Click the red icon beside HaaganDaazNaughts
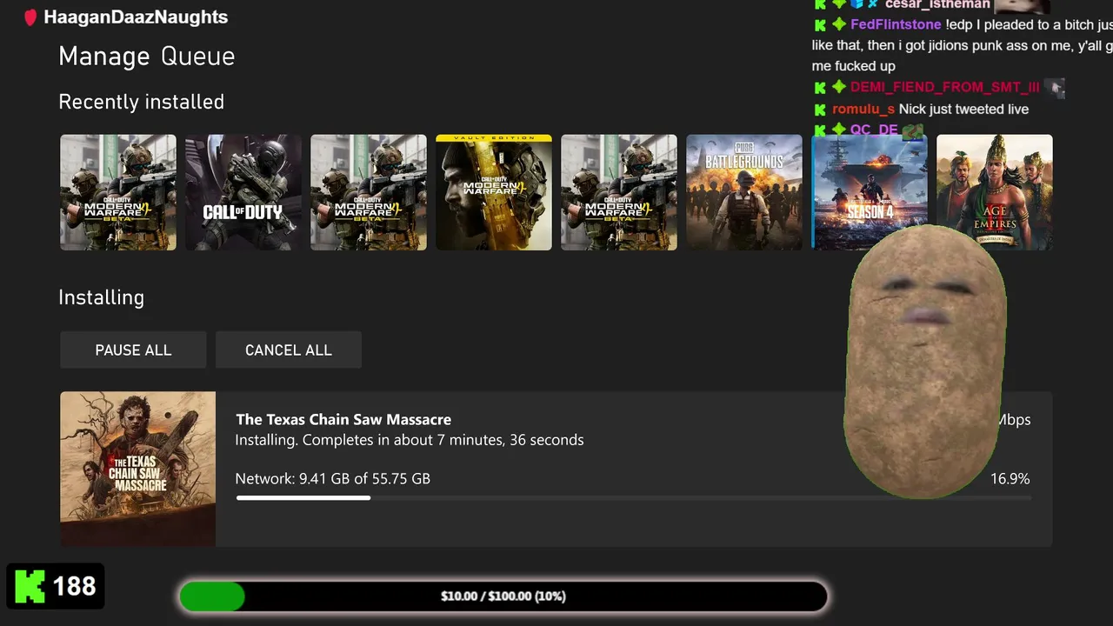Screen dimensions: 1113x626 (x=30, y=17)
